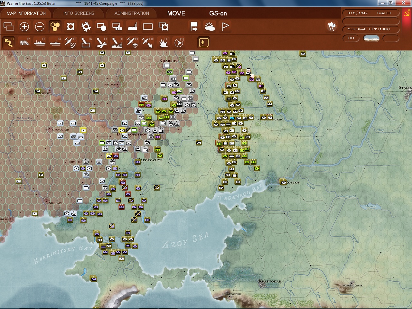Click the rectangle-with-gear map icon
412x309 pixels.
[x=164, y=26]
